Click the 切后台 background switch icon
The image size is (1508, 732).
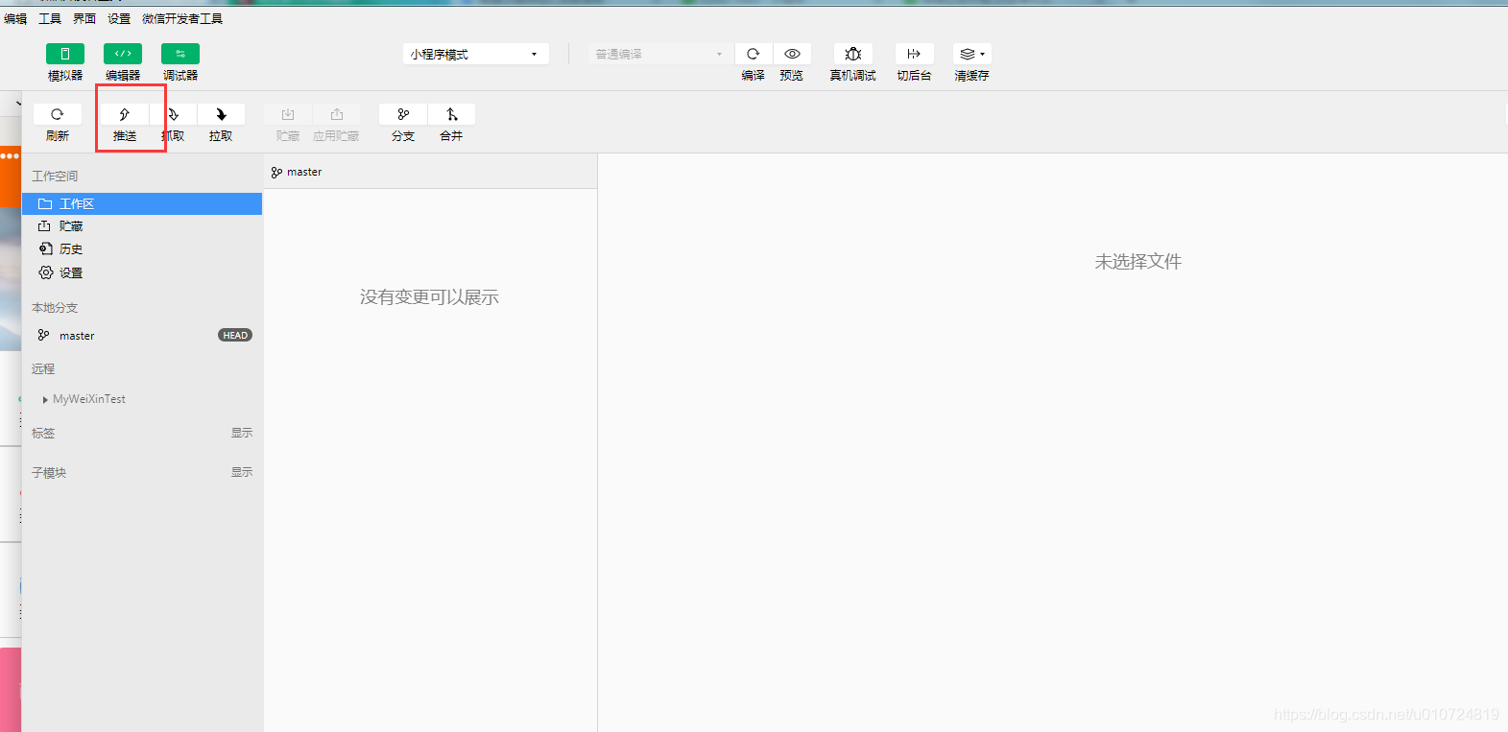(914, 54)
